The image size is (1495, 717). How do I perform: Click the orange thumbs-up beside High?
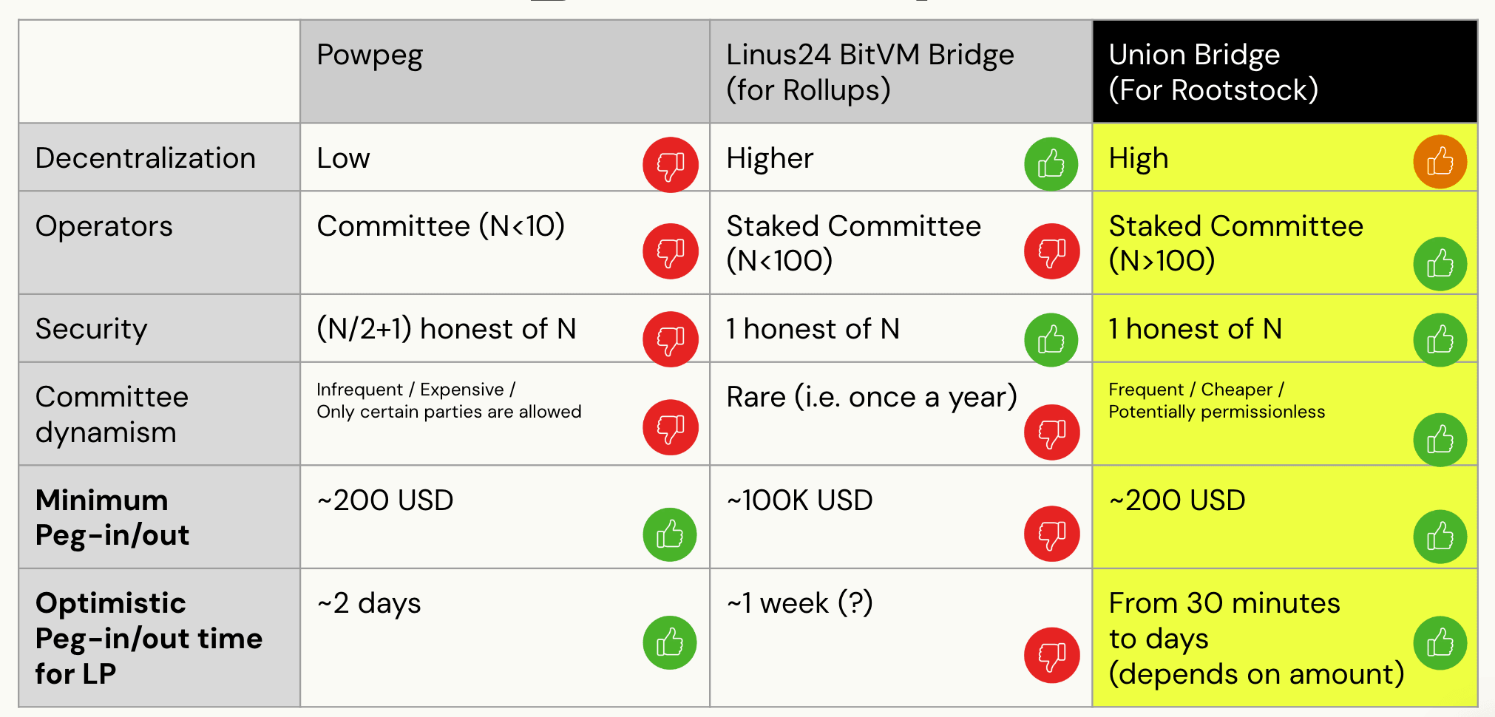tap(1439, 162)
